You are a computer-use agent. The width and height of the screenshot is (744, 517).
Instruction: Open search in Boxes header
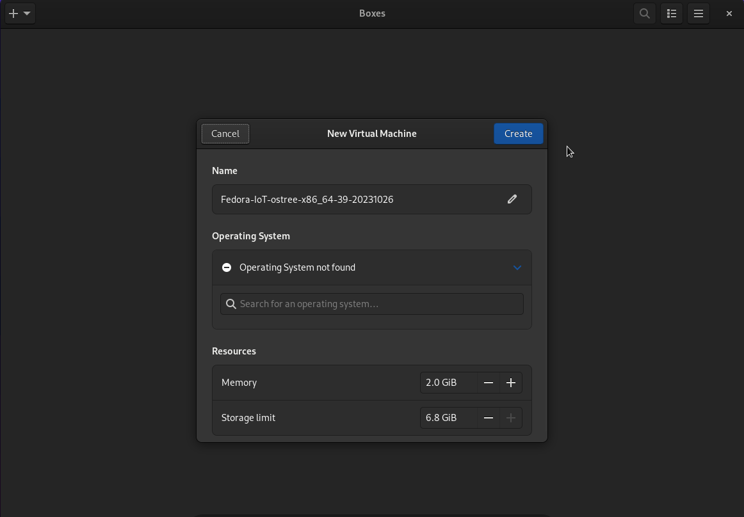point(644,13)
